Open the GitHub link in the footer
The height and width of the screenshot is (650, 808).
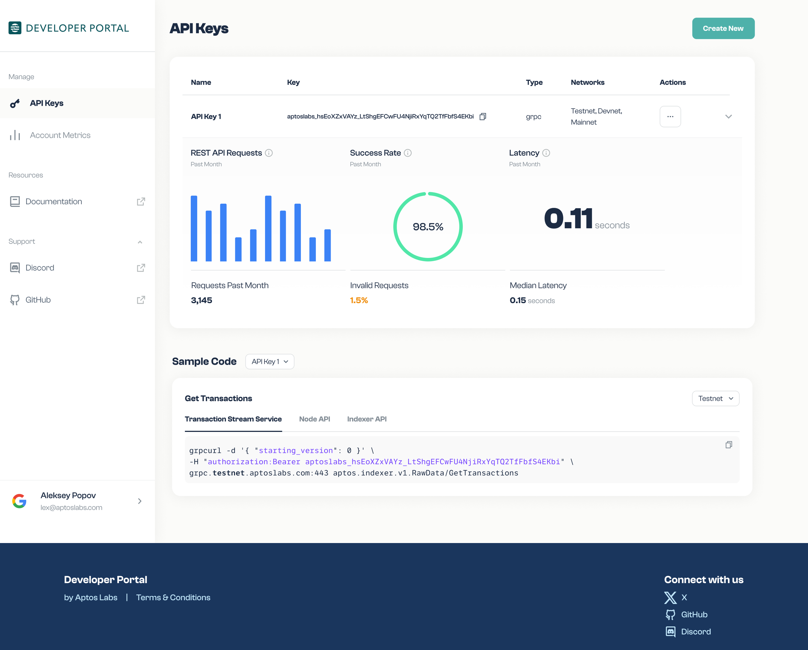694,614
